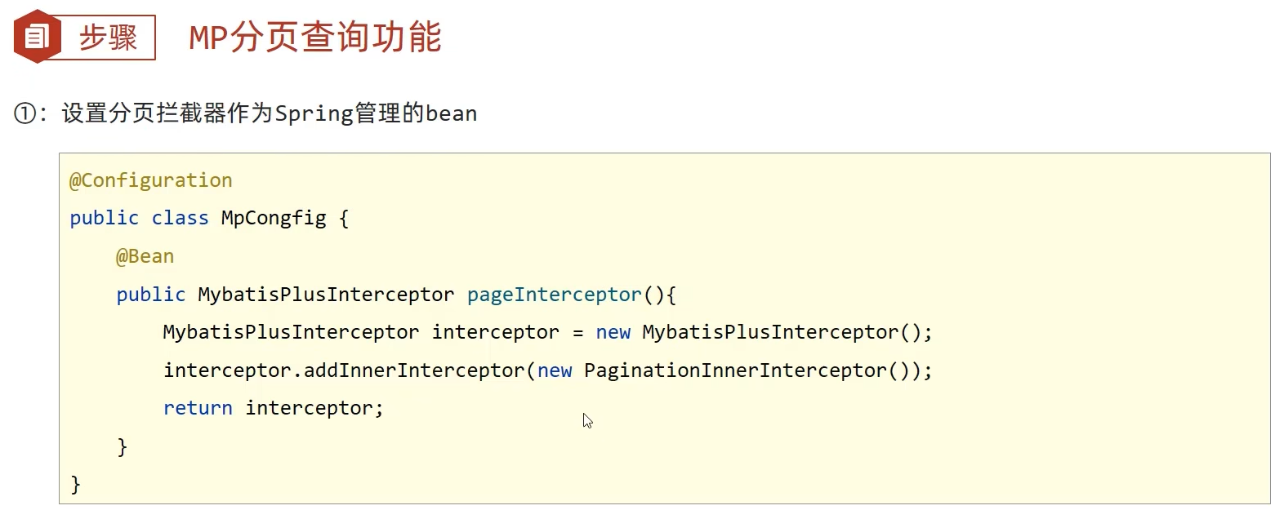This screenshot has width=1275, height=510.
Task: Click the red hexagon document icon
Action: point(38,36)
